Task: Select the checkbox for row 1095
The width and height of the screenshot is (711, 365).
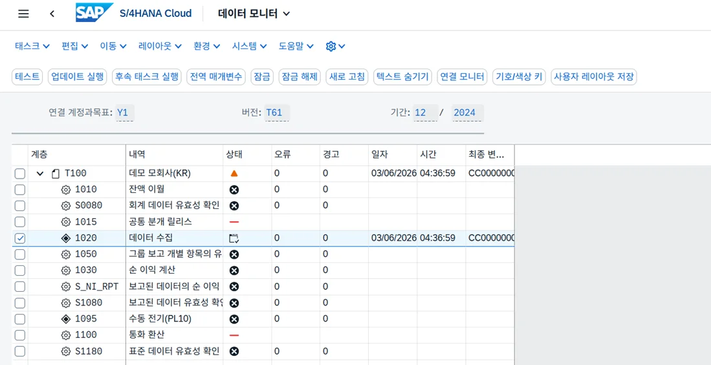Action: coord(20,319)
